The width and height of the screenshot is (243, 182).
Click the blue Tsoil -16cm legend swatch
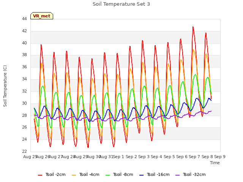(141, 175)
